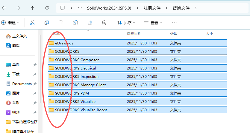Unpin 图片 using its pin icon

[35, 93]
